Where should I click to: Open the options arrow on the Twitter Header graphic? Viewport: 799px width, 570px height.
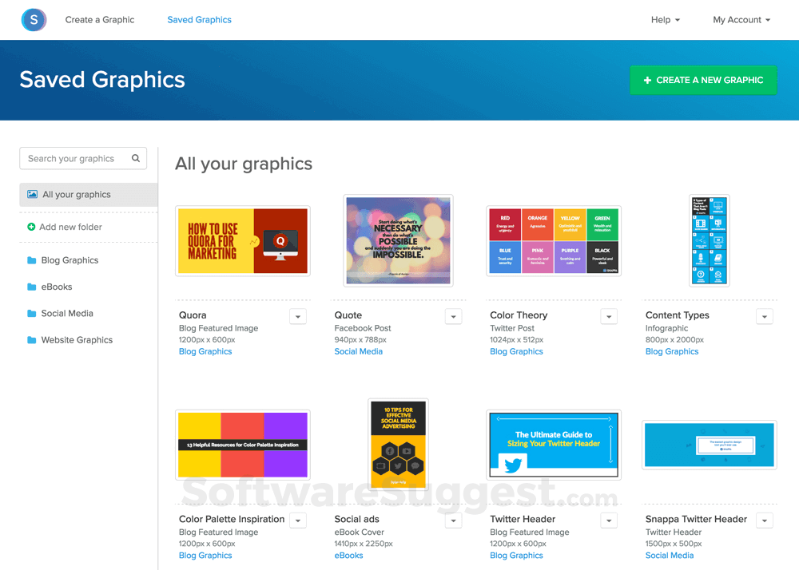point(609,520)
